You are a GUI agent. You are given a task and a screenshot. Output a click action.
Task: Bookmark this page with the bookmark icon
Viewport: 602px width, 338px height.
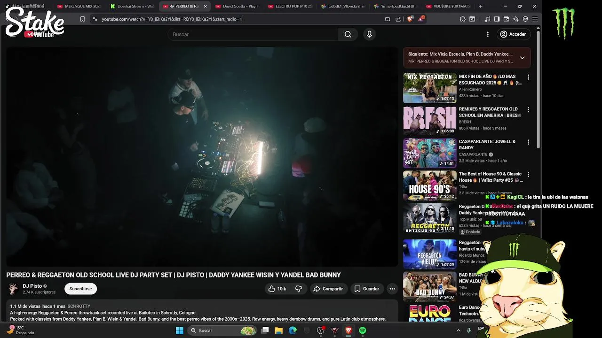pos(82,19)
